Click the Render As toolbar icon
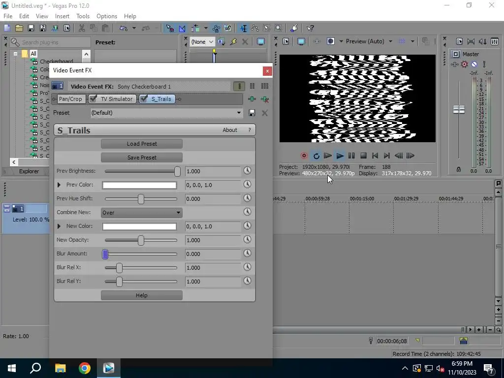Screen dimensions: 504x378 pos(55,28)
